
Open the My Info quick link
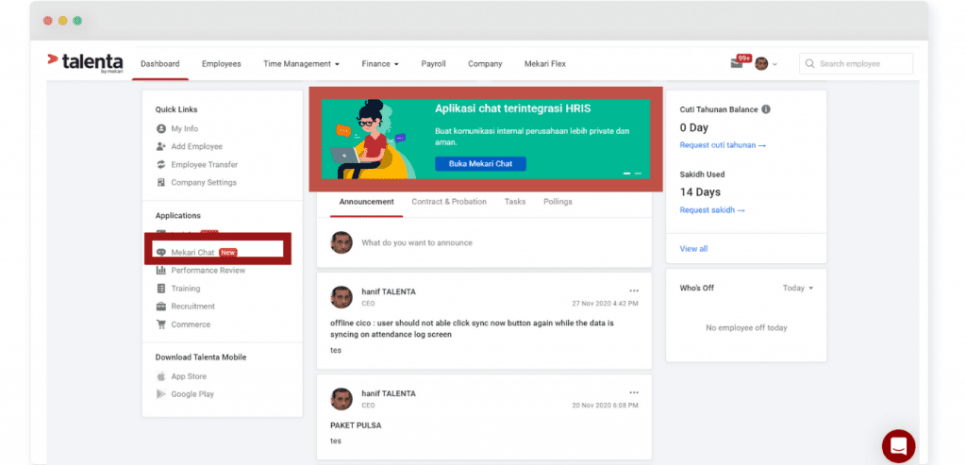click(x=185, y=128)
